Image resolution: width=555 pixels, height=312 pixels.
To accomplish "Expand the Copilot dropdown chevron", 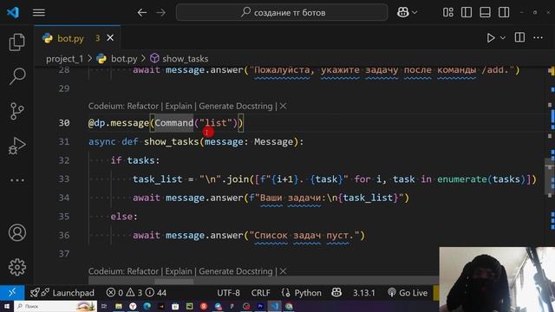I will click(x=415, y=12).
